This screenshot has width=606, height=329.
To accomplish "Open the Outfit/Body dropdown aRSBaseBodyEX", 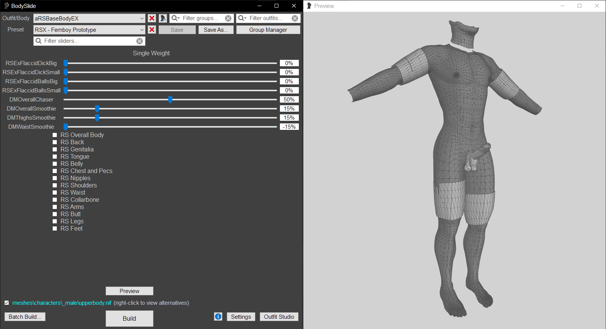I will click(89, 18).
